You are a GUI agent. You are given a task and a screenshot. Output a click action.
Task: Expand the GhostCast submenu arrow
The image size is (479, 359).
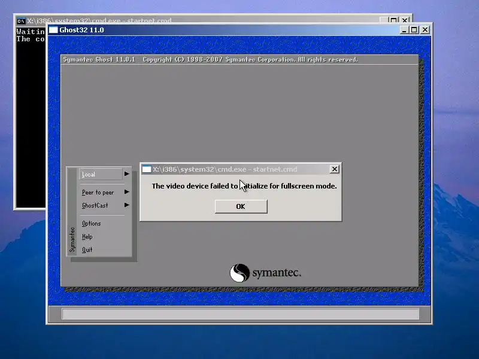pos(126,205)
